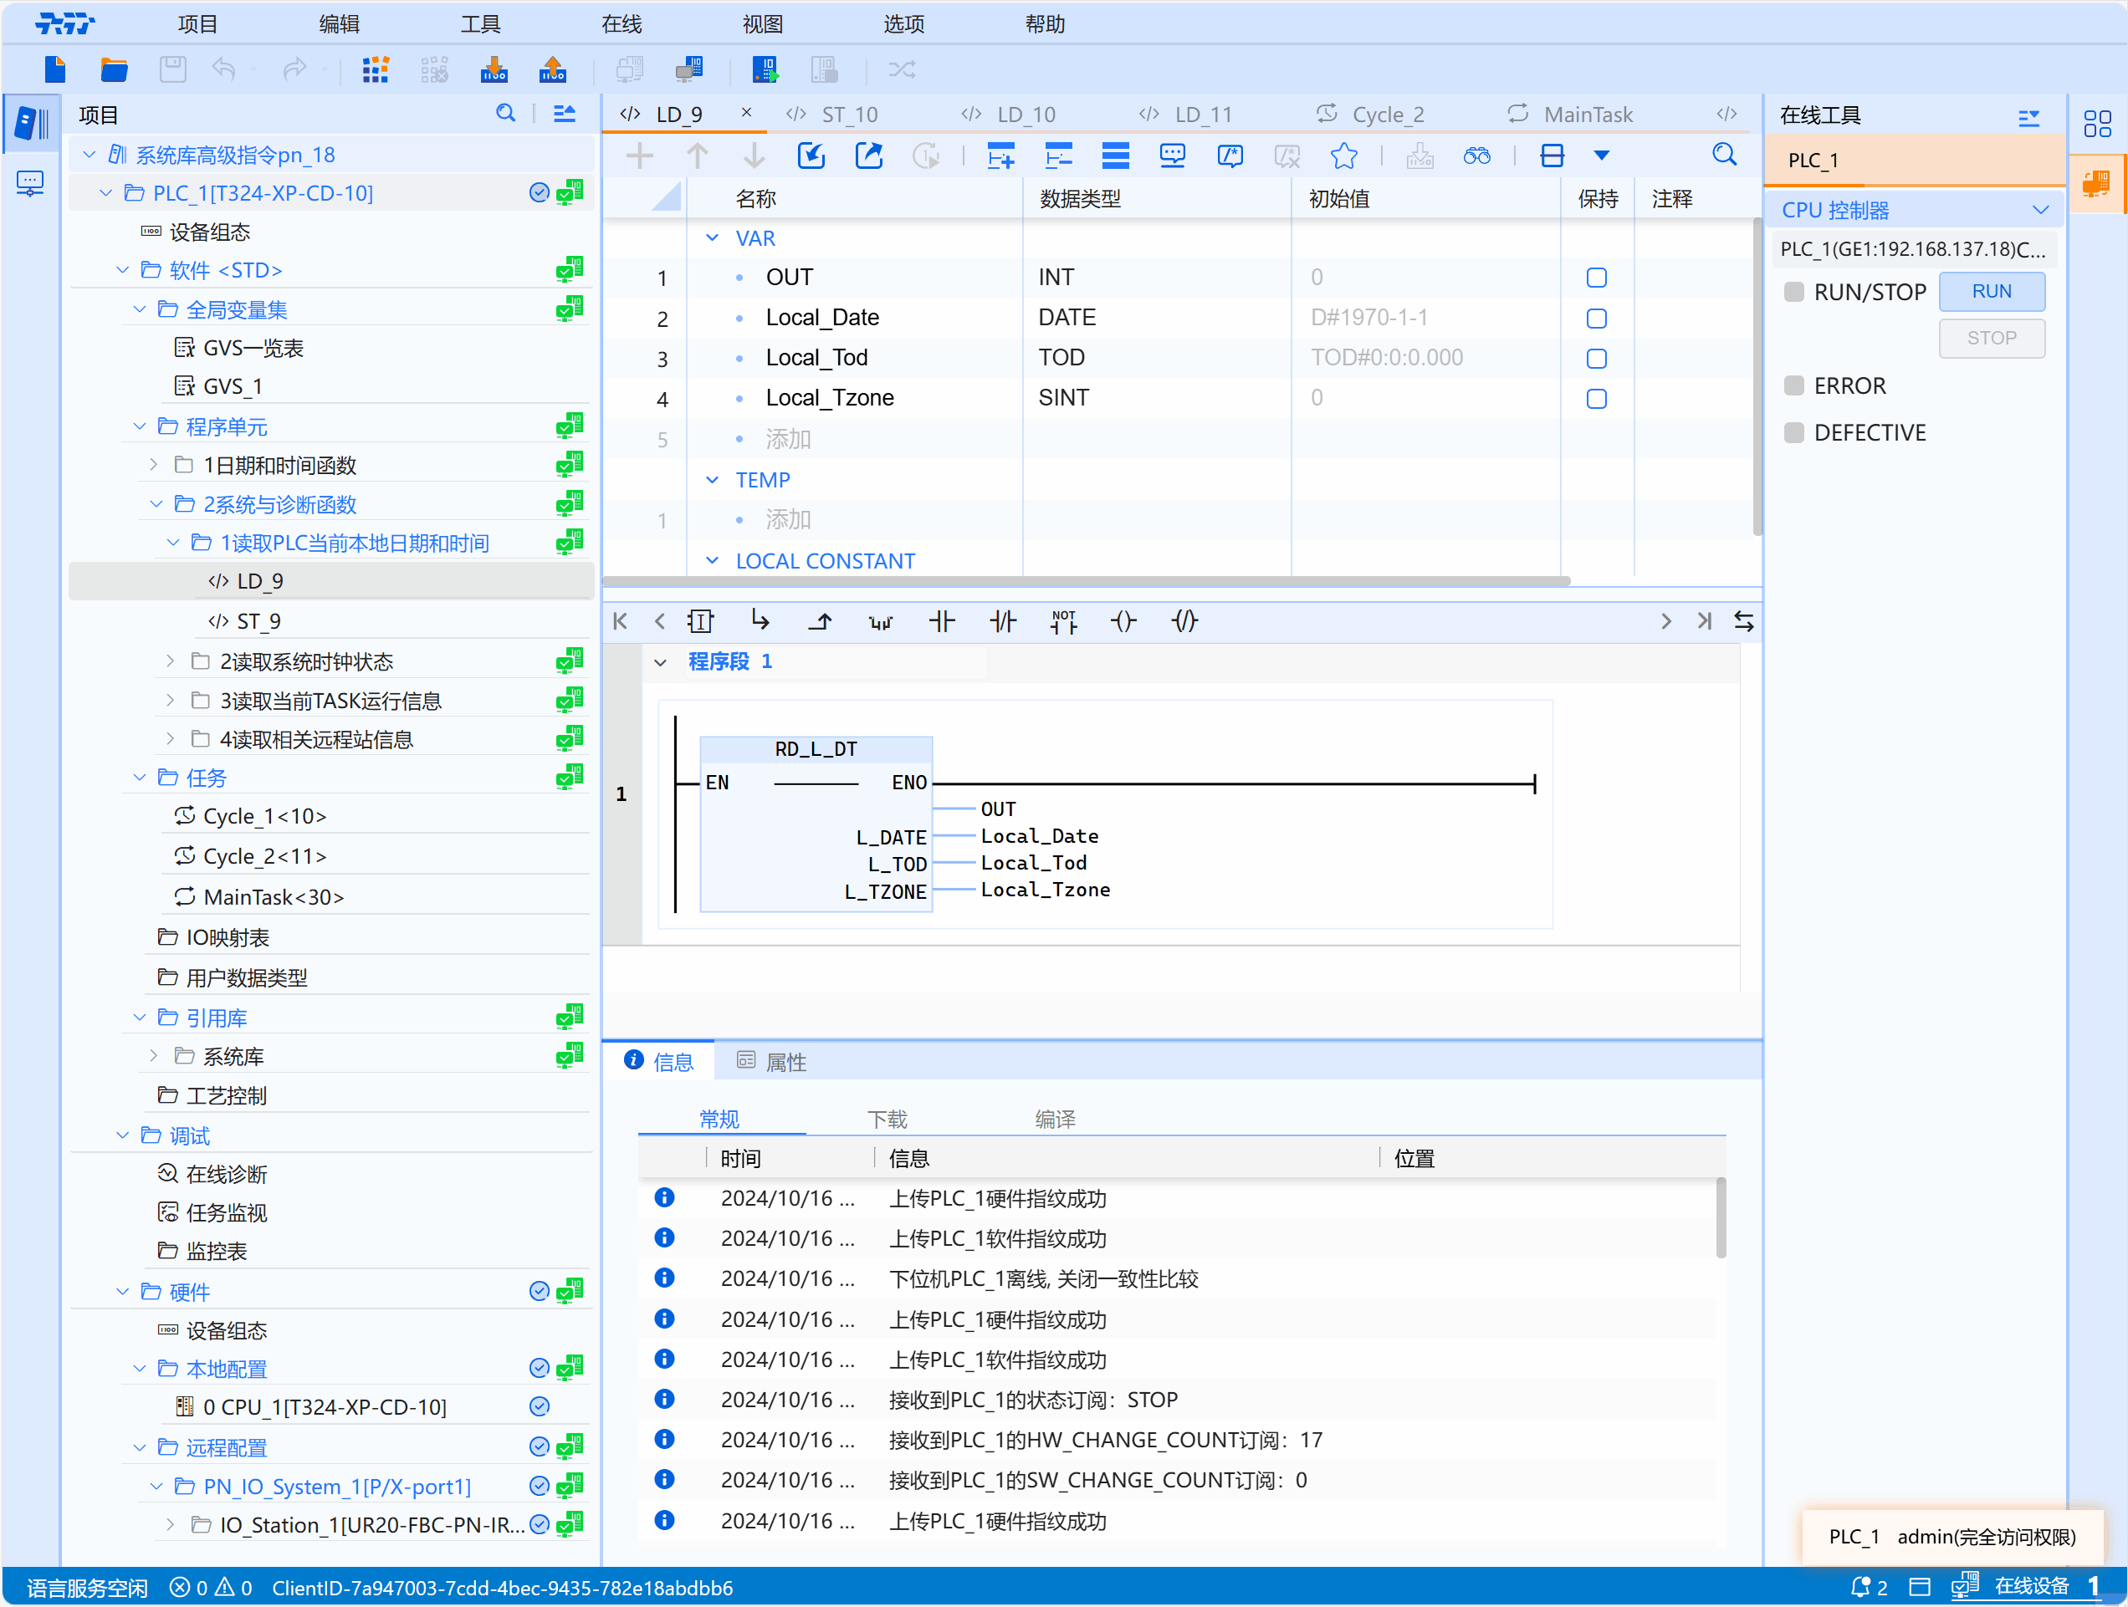The height and width of the screenshot is (1607, 2128).
Task: Click the upload-from-PLC toolbar icon
Action: [552, 69]
